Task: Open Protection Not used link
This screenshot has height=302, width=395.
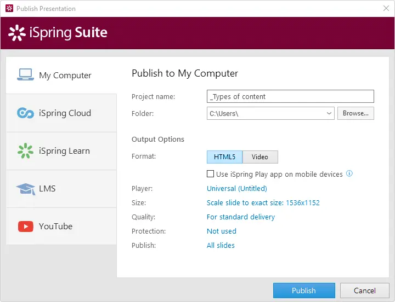Action: click(x=222, y=231)
